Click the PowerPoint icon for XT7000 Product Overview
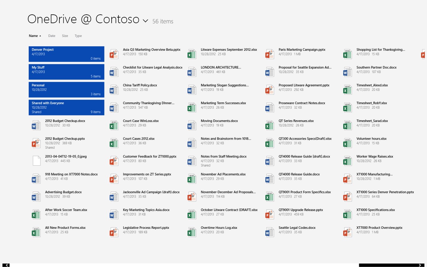 [347, 232]
